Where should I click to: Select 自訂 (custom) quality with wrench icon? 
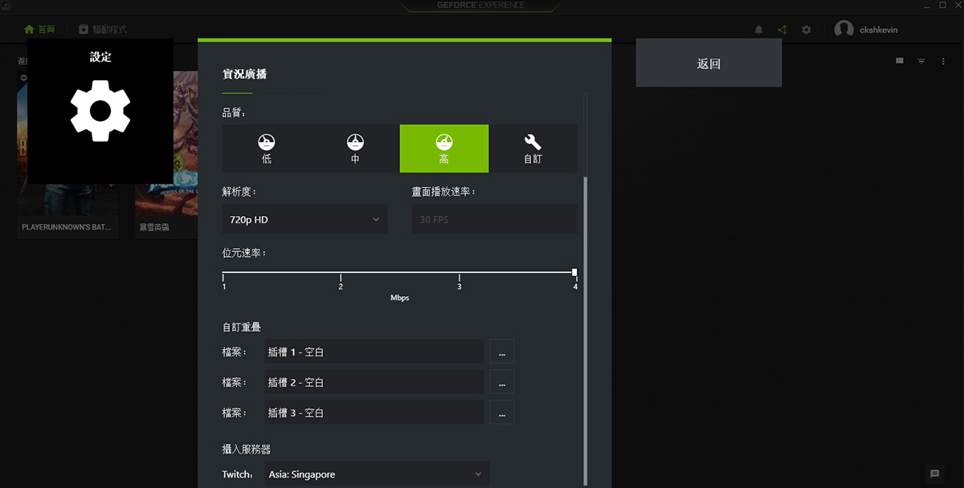[x=533, y=148]
